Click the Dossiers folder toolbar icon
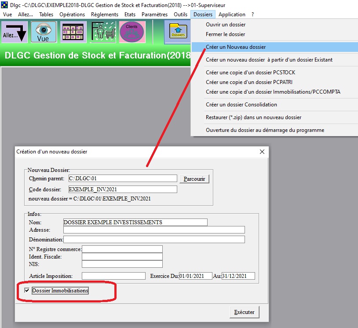 click(178, 31)
